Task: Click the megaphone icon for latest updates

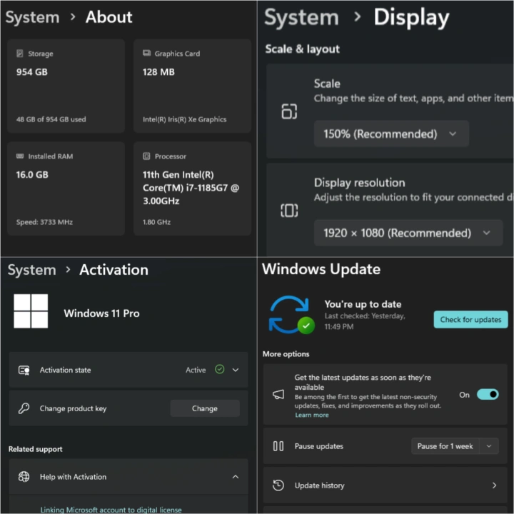Action: click(278, 395)
